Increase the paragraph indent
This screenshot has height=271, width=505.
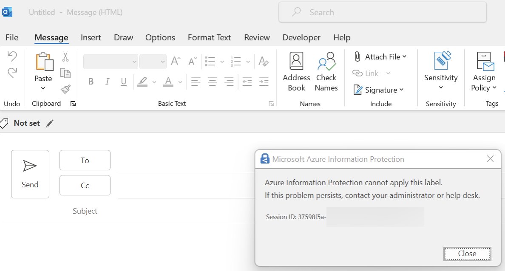(264, 82)
